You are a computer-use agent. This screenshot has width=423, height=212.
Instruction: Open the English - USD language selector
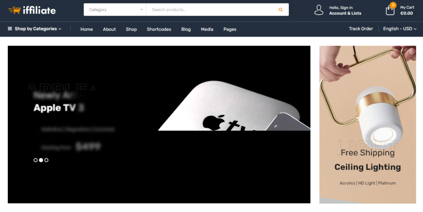click(x=400, y=29)
